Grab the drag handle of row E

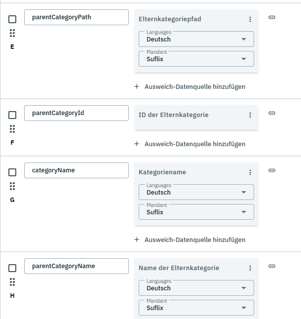(12, 33)
